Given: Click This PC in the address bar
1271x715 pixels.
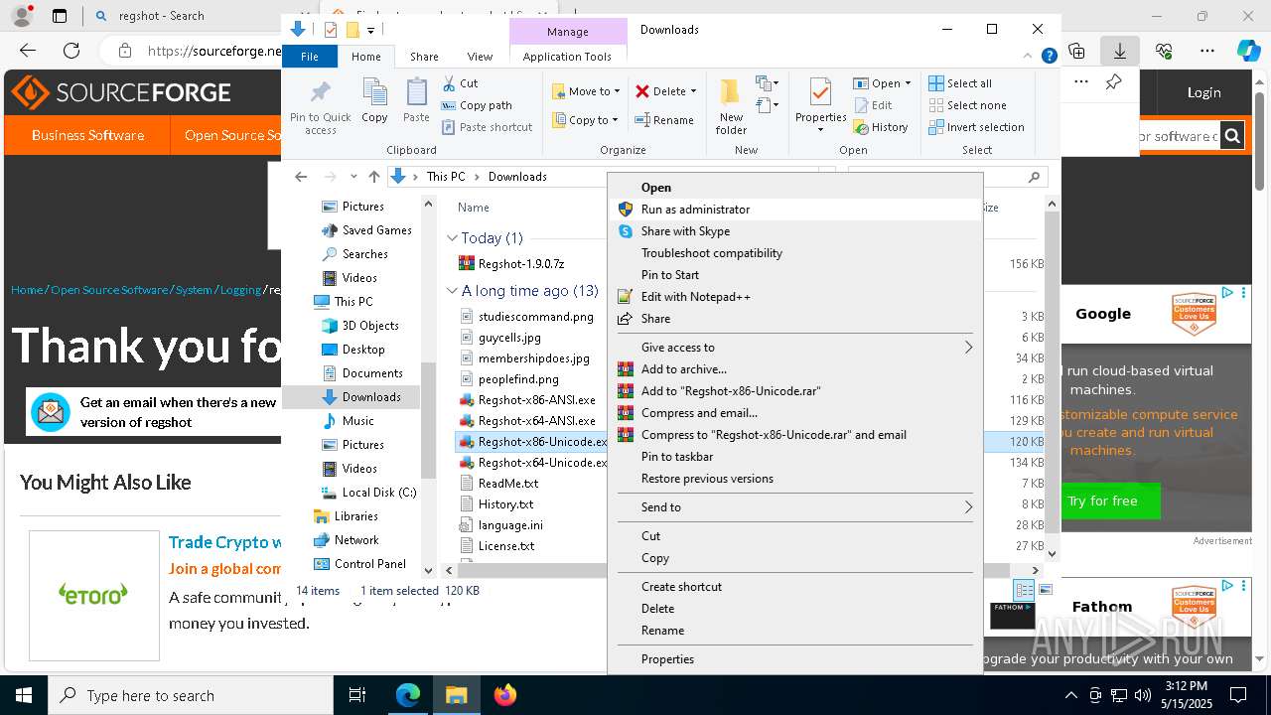Looking at the screenshot, I should click(x=445, y=177).
